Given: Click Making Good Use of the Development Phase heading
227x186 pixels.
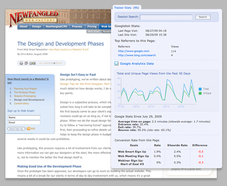Looking at the screenshot, I should point(49,166).
